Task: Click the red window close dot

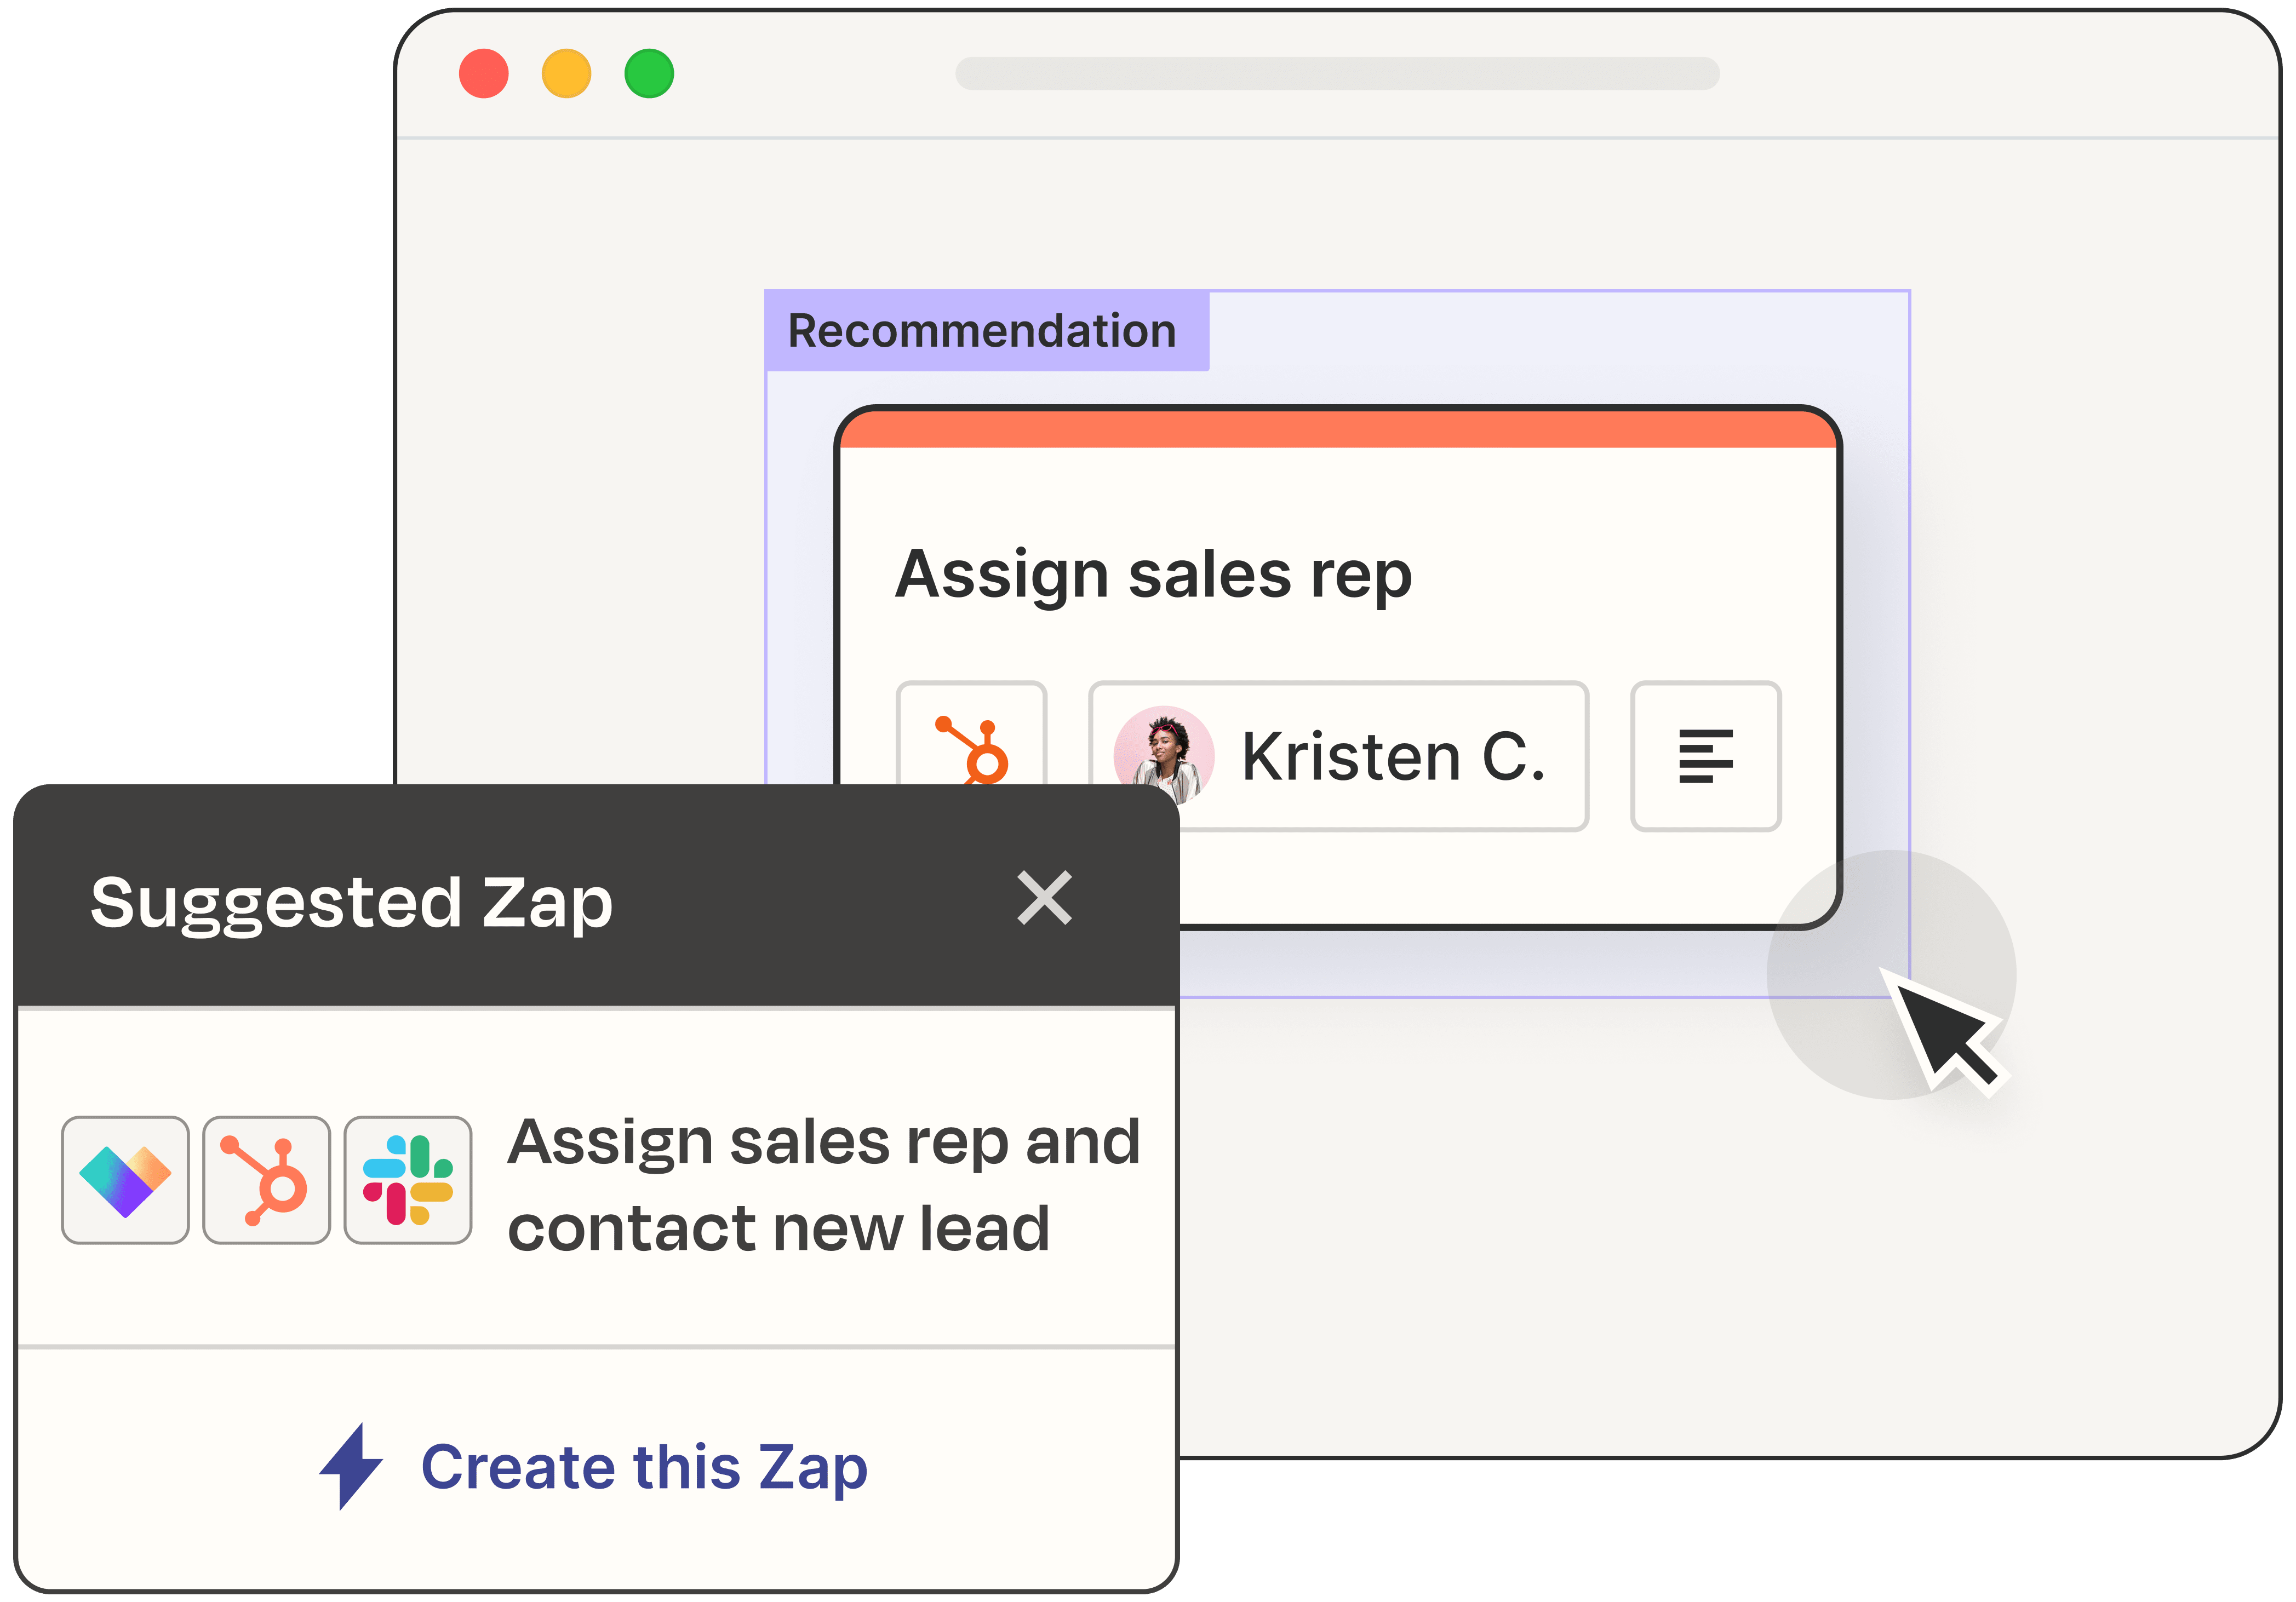Action: coord(484,73)
